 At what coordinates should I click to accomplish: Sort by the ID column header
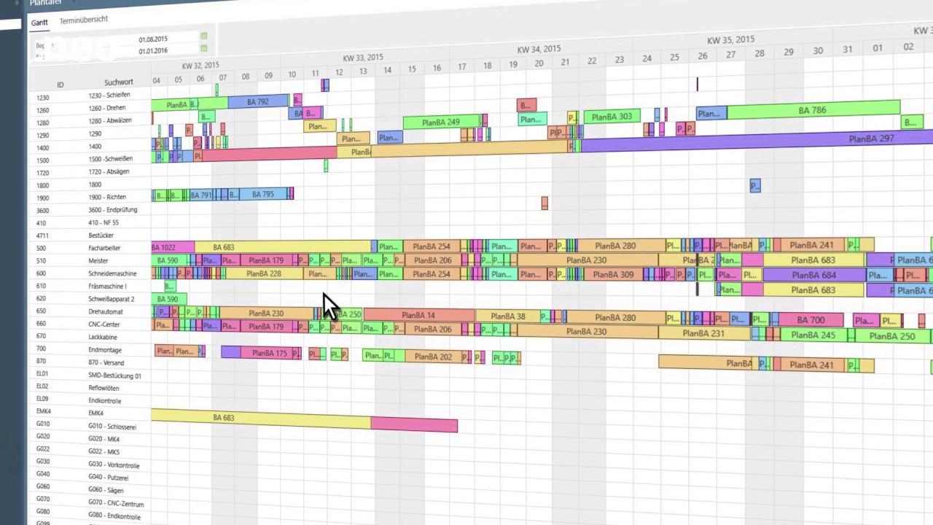coord(60,85)
